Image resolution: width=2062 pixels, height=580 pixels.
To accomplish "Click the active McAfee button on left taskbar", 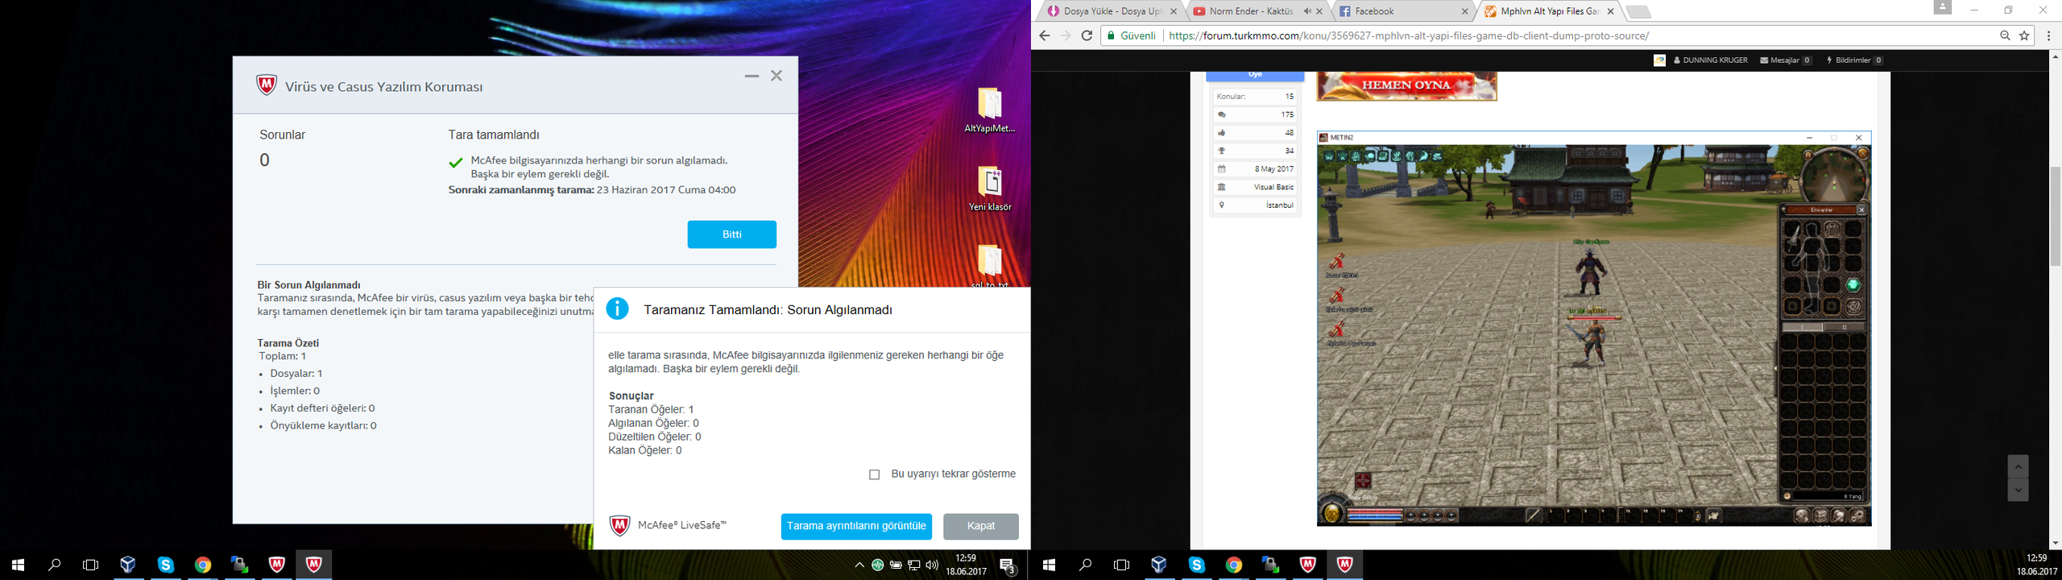I will pyautogui.click(x=314, y=565).
